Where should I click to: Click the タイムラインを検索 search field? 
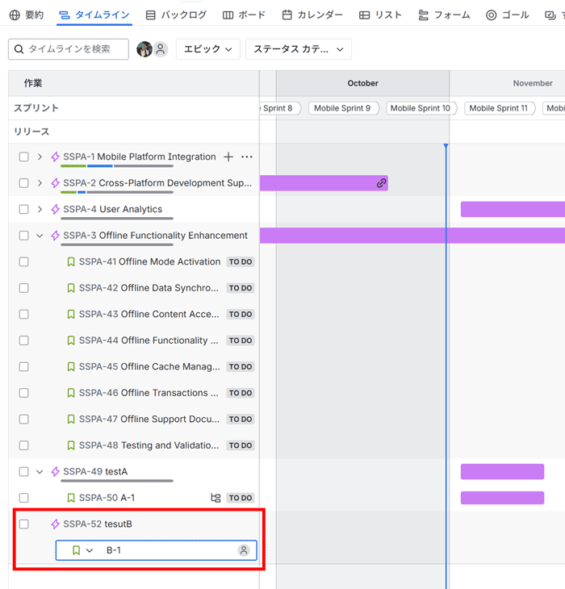coord(69,49)
